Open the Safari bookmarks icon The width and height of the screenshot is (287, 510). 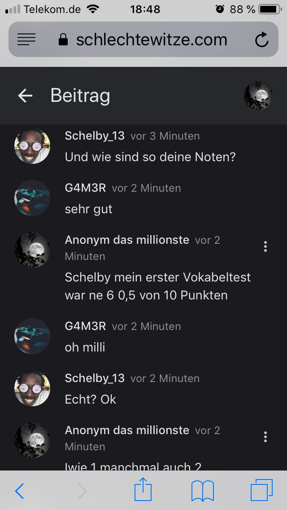coord(203,491)
